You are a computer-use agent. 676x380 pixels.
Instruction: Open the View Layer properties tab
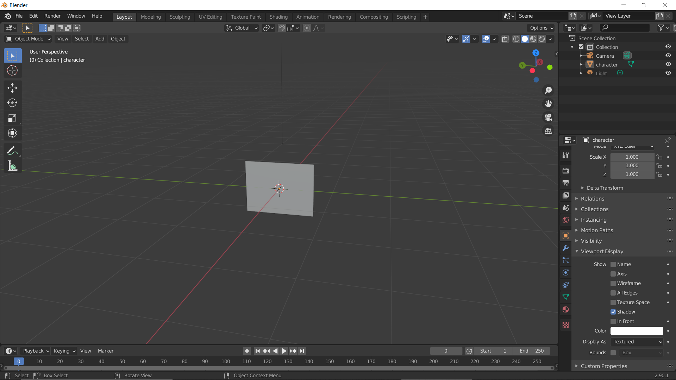(565, 195)
